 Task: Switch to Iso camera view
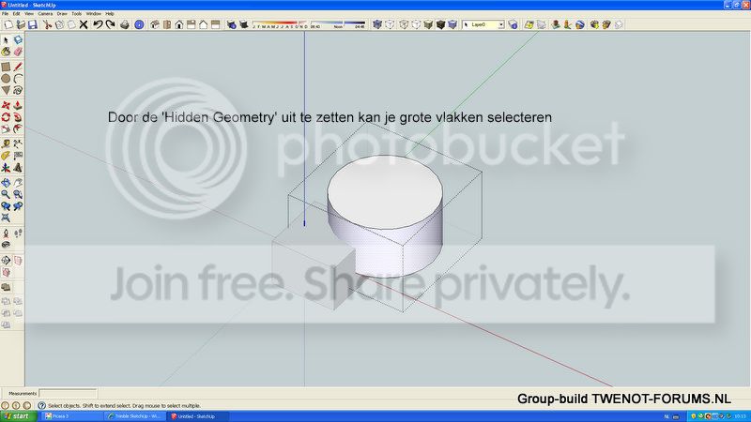click(x=155, y=24)
